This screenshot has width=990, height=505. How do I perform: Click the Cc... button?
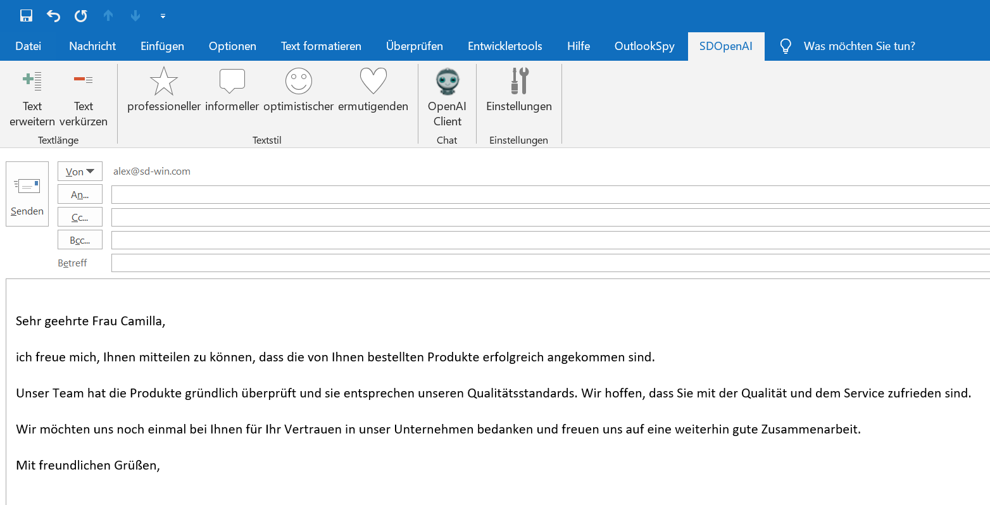tap(80, 217)
